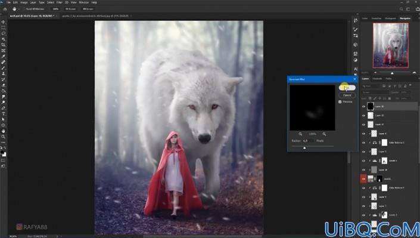Click the Fill Screen button
Viewport: 420px width, 238px height.
pyautogui.click(x=88, y=9)
